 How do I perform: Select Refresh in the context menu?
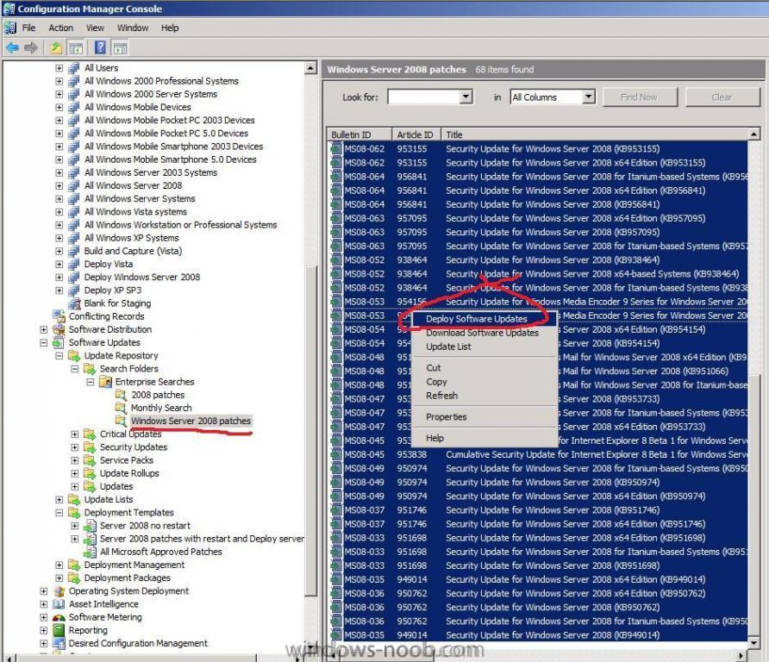484,396
